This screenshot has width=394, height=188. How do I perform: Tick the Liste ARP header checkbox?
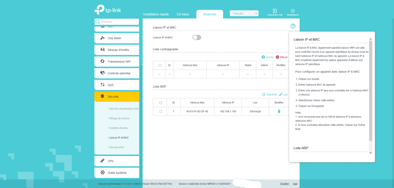pyautogui.click(x=160, y=103)
